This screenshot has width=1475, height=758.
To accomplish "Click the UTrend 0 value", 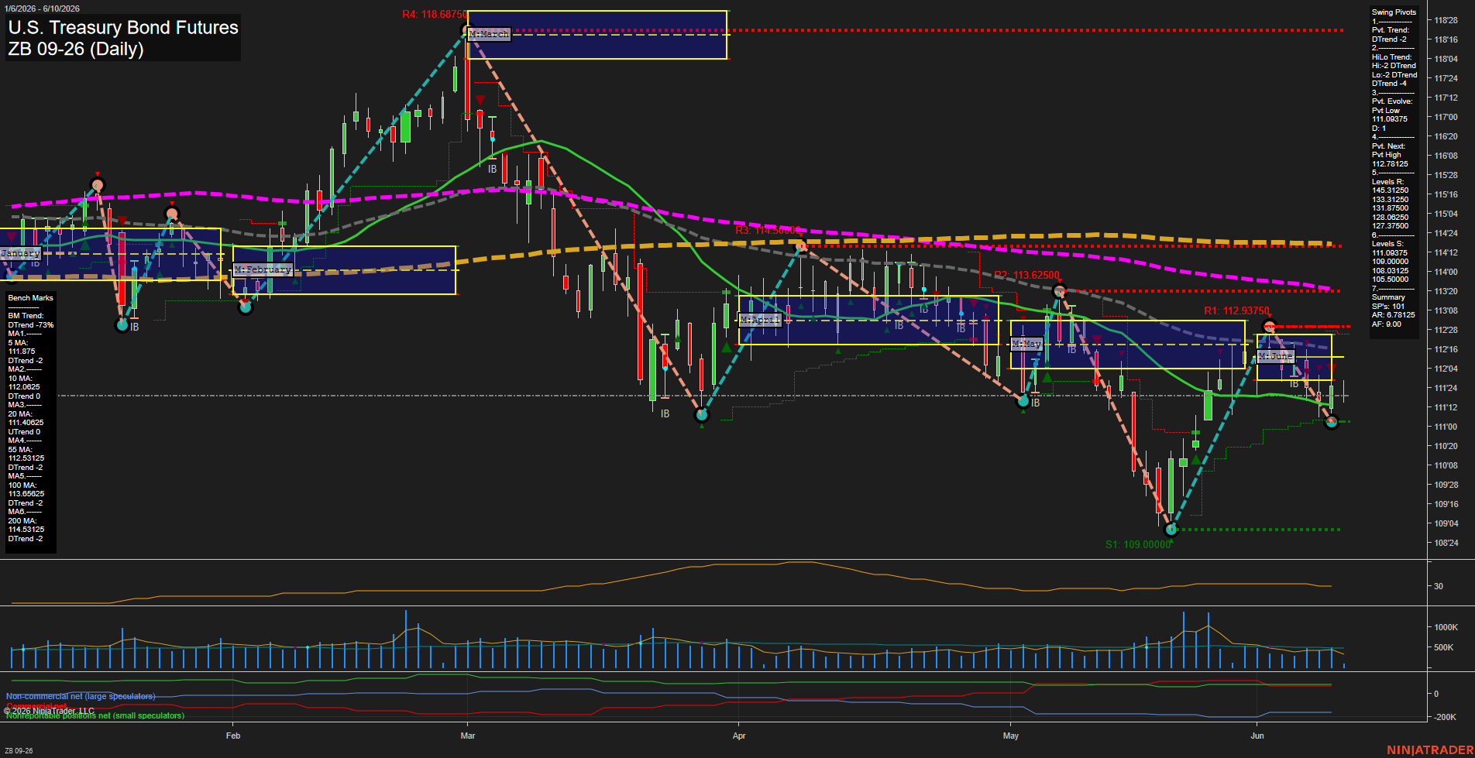I will tap(24, 432).
